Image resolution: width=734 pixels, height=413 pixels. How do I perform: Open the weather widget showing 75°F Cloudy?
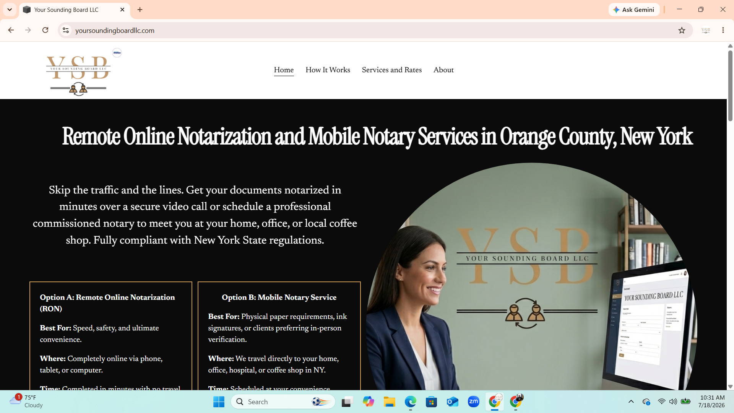pyautogui.click(x=26, y=402)
